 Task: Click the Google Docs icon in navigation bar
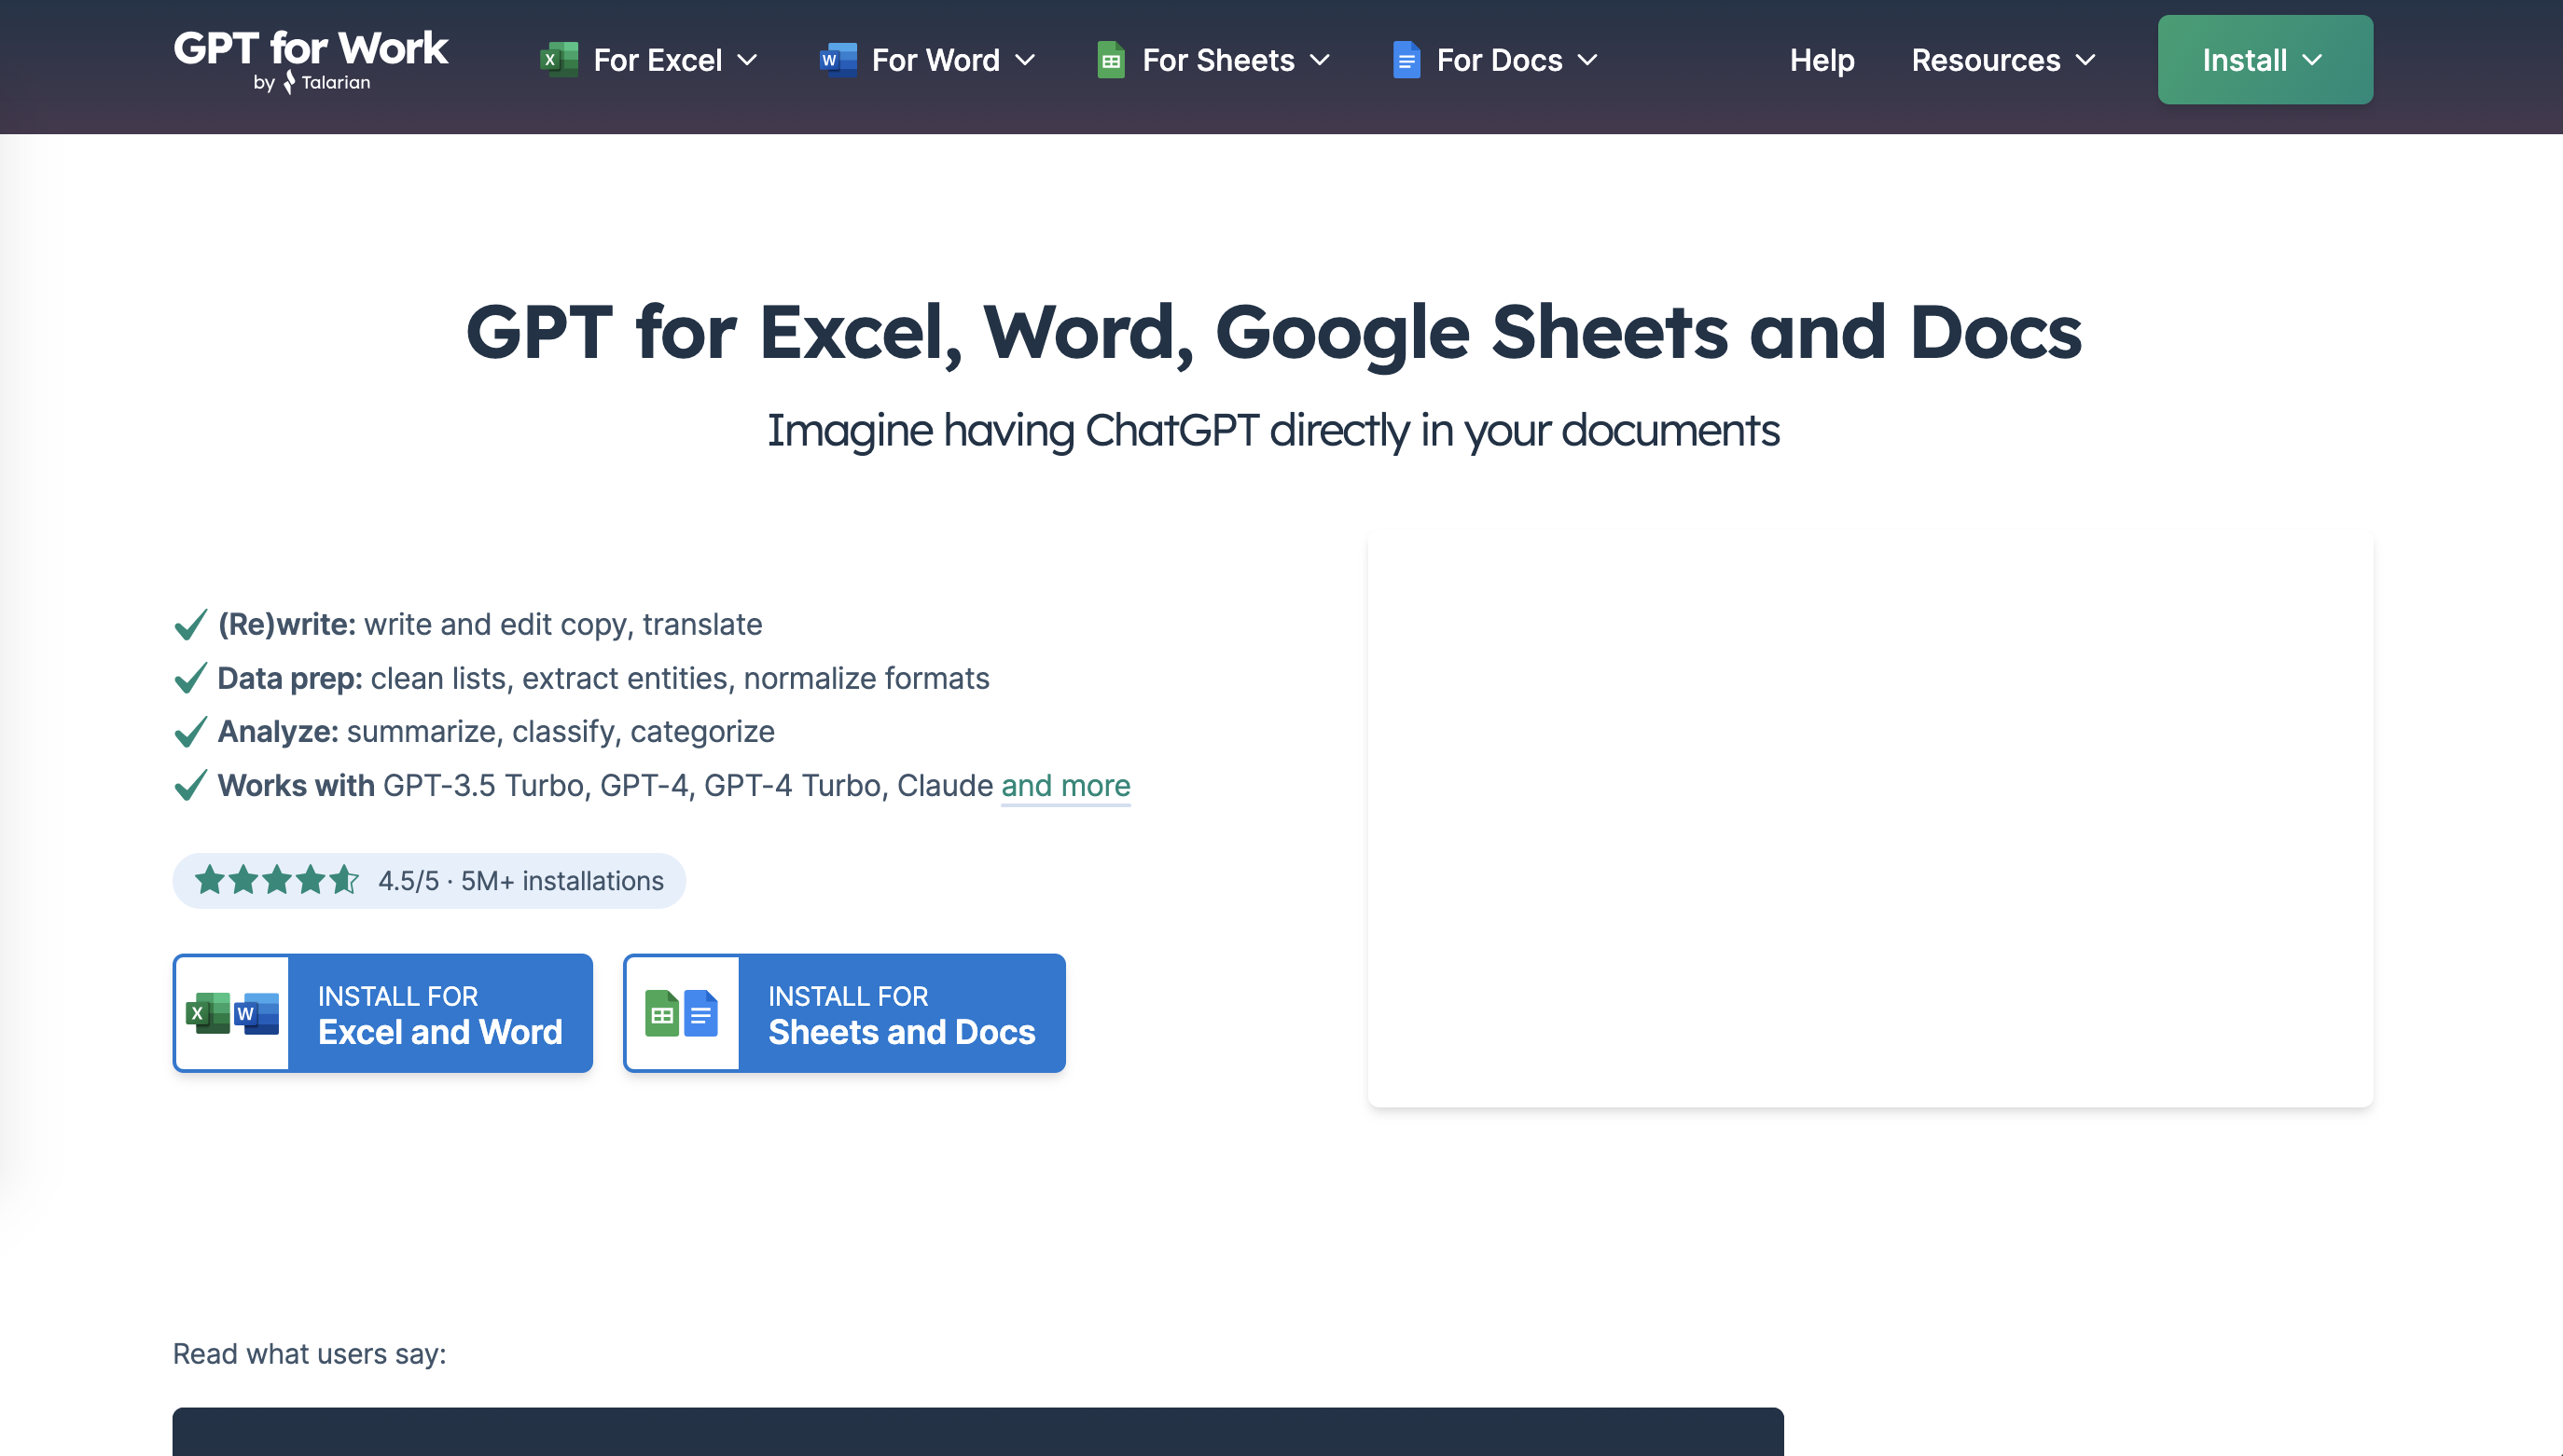point(1406,60)
